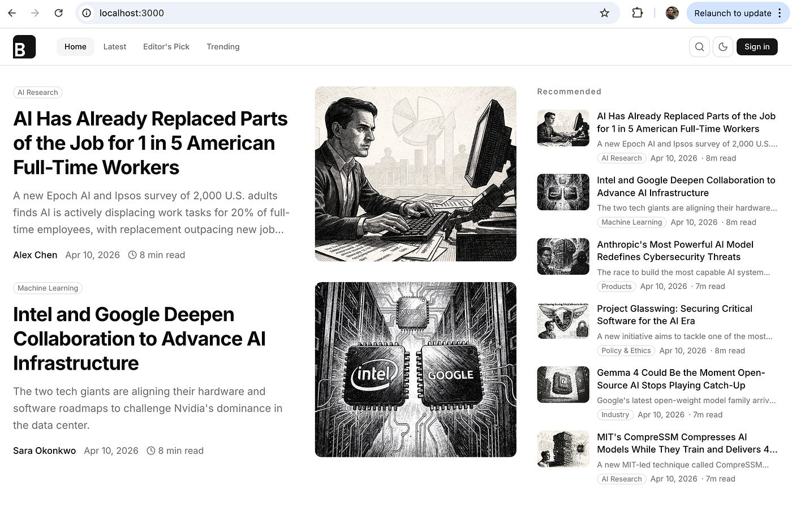Click clock icon in Sara Okonkwo's byline
The height and width of the screenshot is (511, 792).
pyautogui.click(x=151, y=451)
